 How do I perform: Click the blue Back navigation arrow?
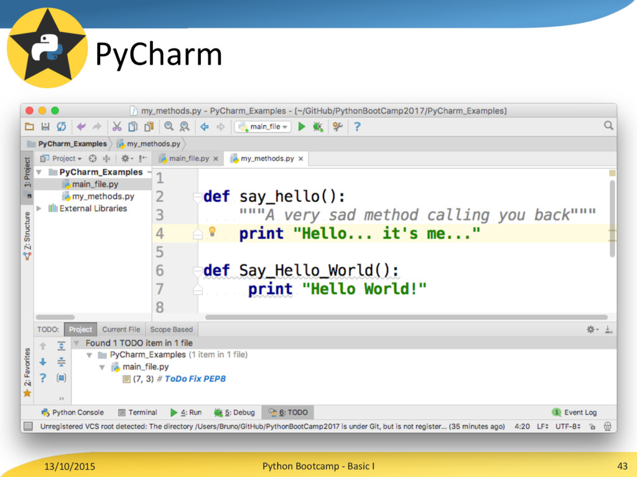pyautogui.click(x=204, y=127)
